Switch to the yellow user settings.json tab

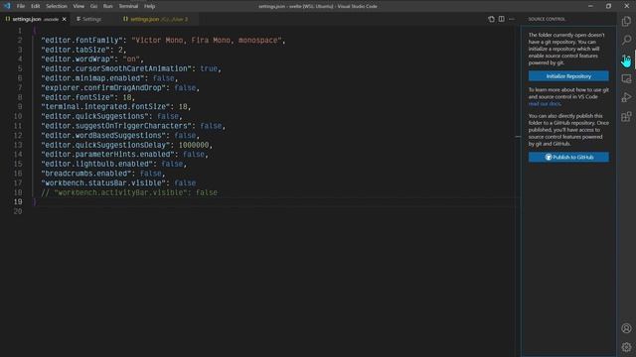[158, 19]
